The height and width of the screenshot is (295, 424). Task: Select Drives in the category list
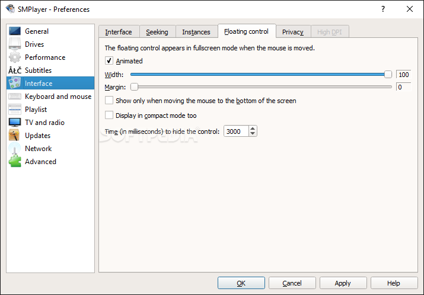click(50, 44)
